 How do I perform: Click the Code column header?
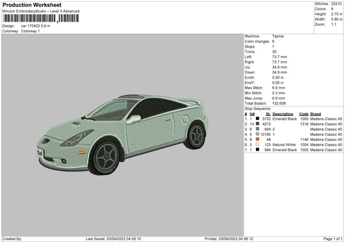(304, 113)
